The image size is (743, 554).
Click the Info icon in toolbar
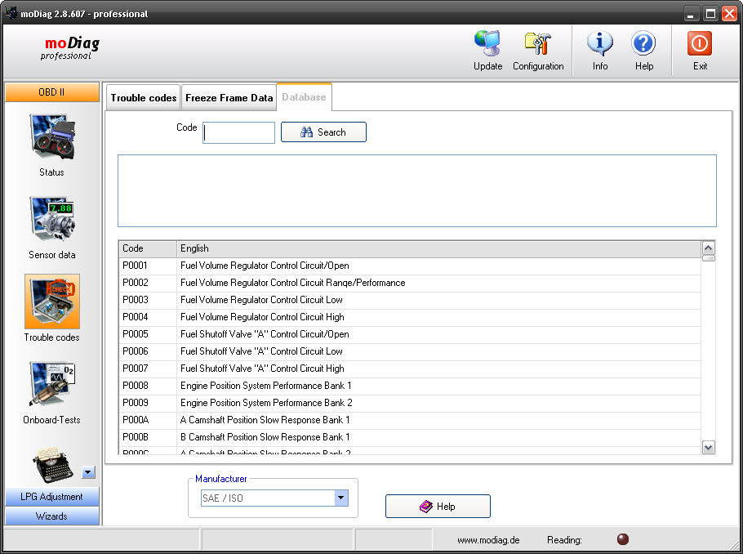600,44
